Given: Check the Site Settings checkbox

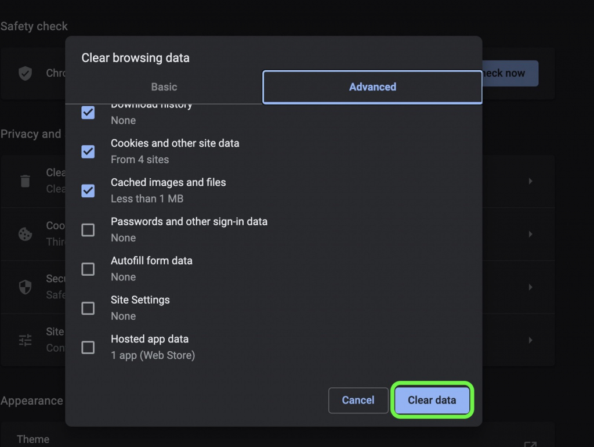Looking at the screenshot, I should (88, 308).
